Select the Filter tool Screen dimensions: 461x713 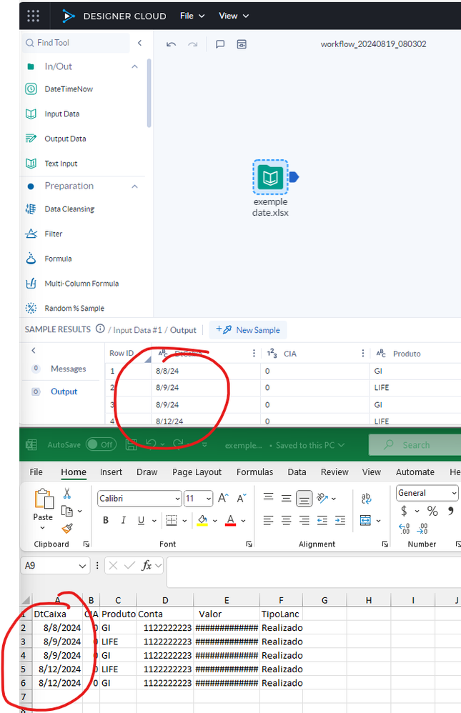point(53,234)
